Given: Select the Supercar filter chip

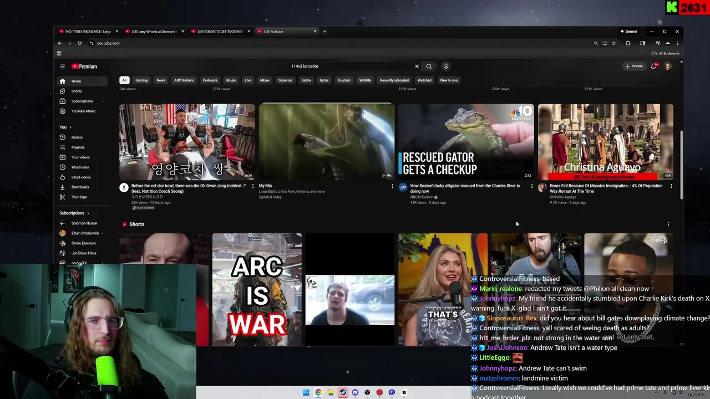Looking at the screenshot, I should pyautogui.click(x=285, y=80).
